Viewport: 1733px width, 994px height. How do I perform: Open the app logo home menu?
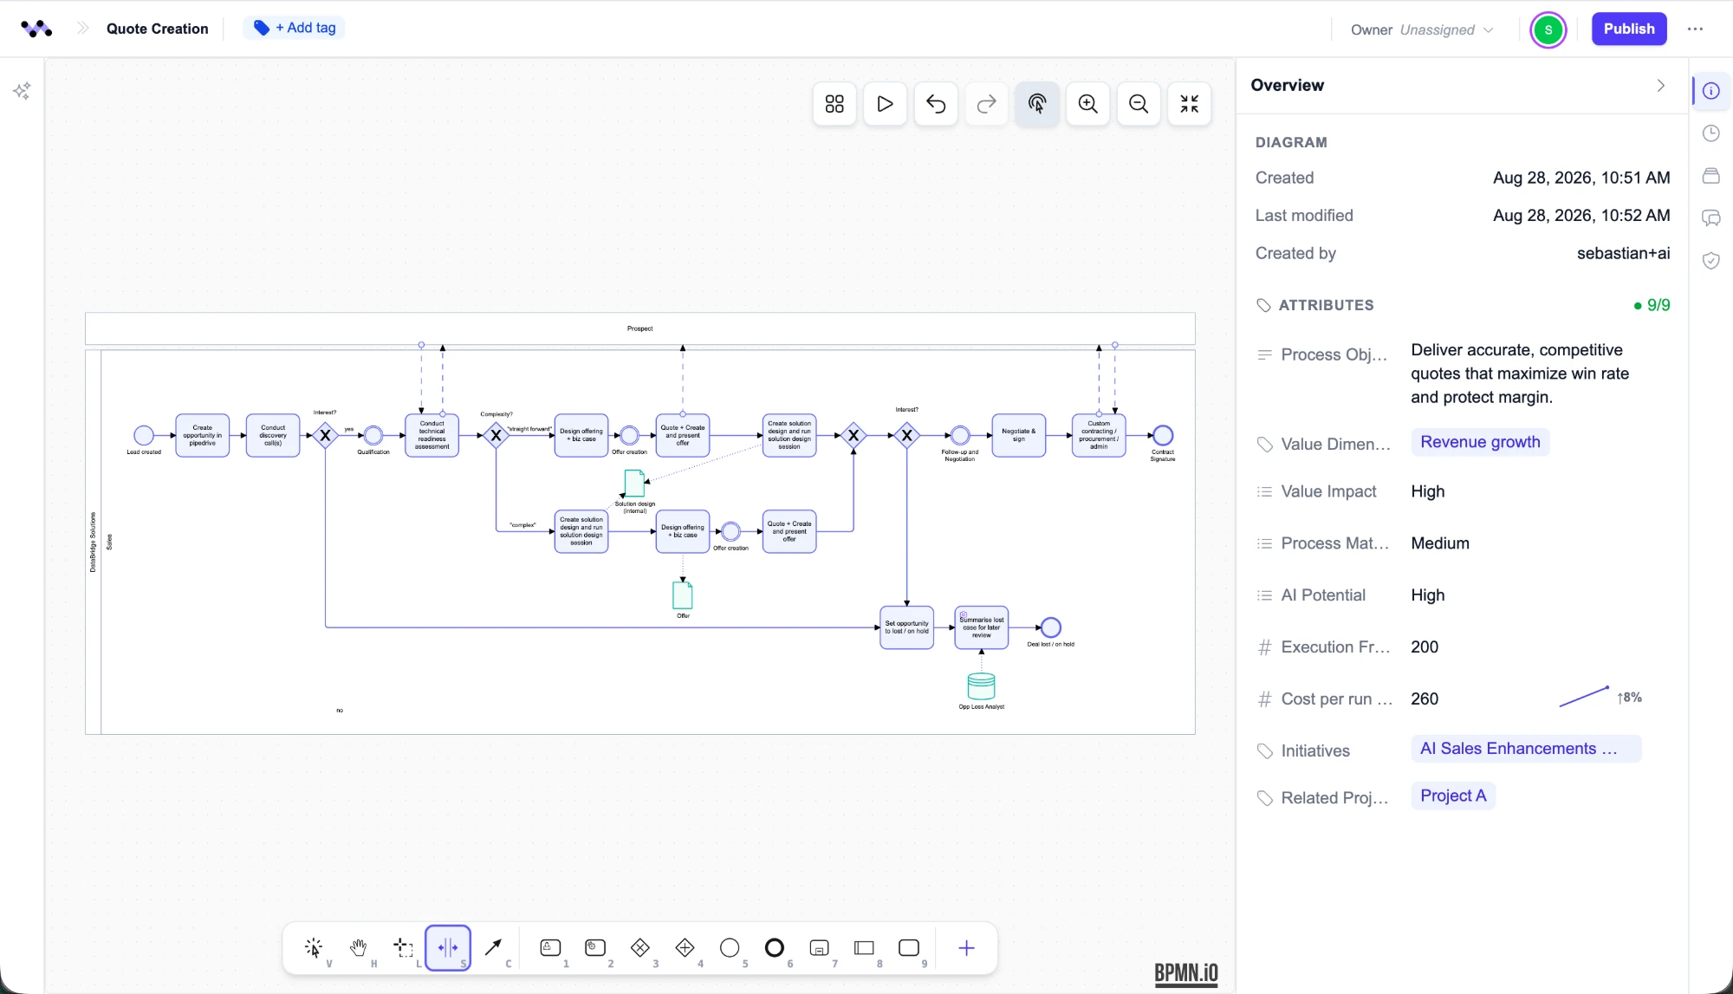[x=36, y=29]
